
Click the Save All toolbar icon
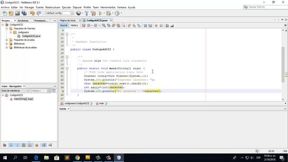[x=24, y=13]
